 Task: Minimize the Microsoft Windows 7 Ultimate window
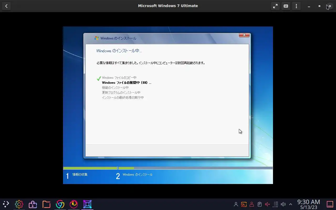(309, 6)
